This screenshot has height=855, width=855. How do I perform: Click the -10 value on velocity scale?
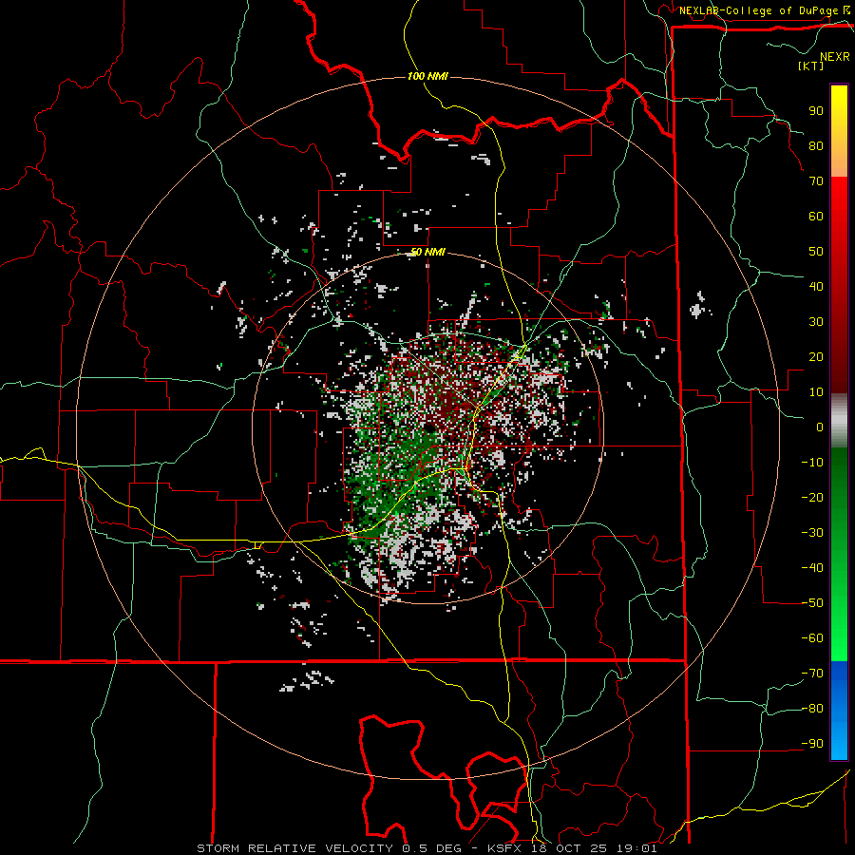pos(812,463)
